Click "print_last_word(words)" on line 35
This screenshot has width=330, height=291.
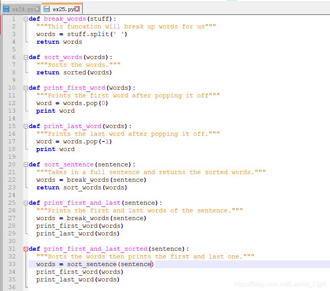tap(78, 279)
